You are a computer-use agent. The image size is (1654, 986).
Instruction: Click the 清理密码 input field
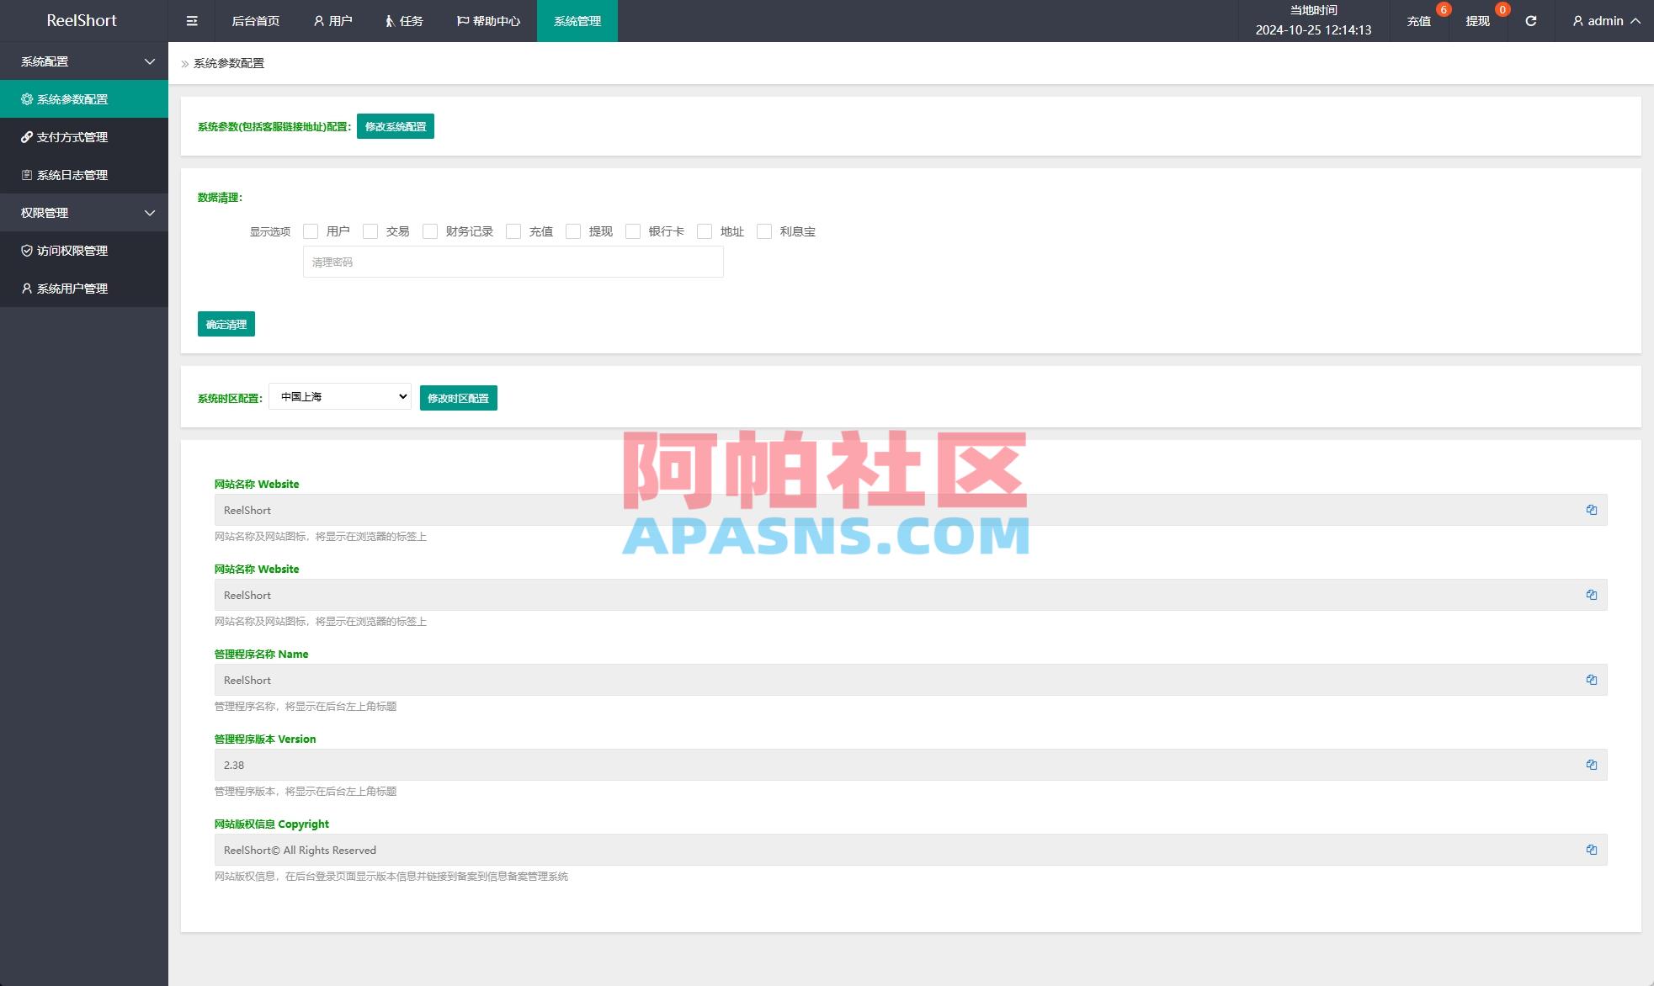coord(513,262)
